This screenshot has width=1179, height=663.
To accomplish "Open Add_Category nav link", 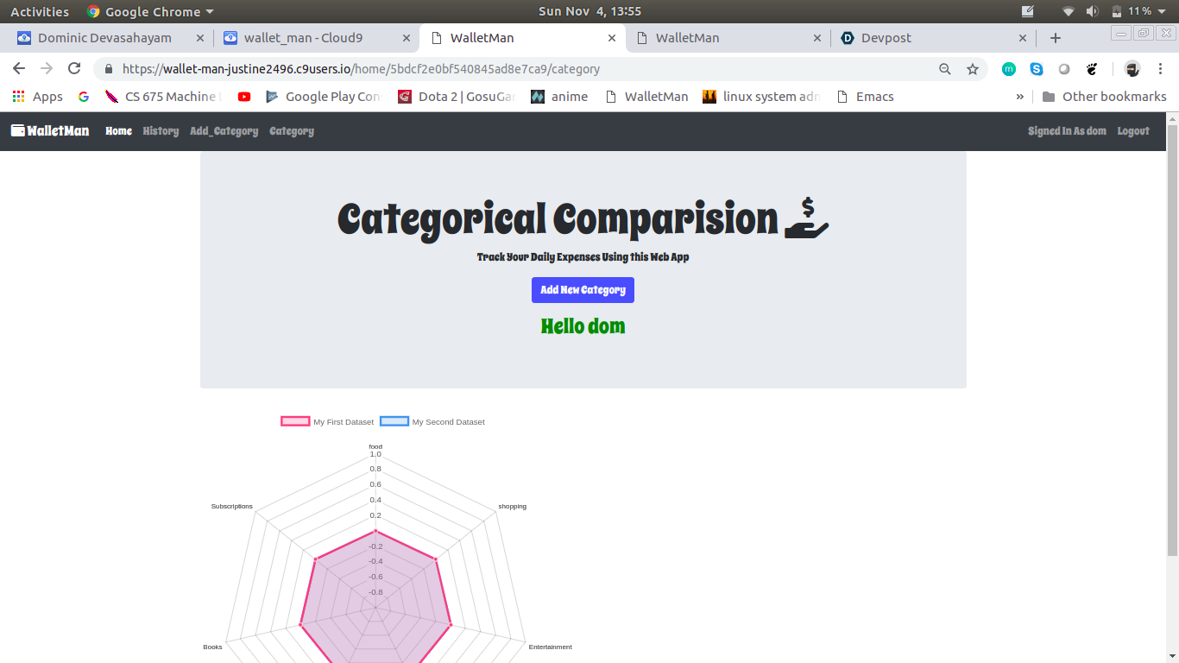I will click(224, 131).
